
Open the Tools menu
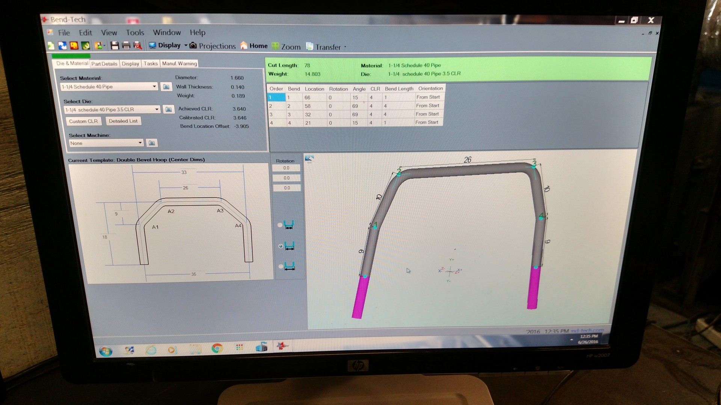[135, 33]
